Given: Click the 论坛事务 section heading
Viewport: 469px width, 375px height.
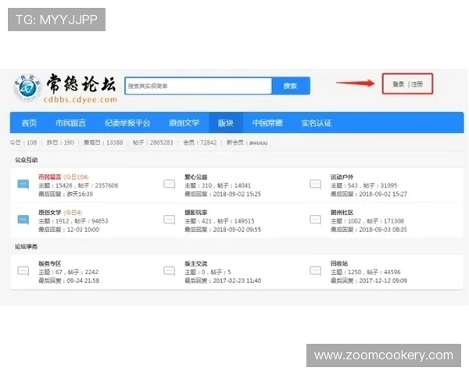Looking at the screenshot, I should (27, 247).
